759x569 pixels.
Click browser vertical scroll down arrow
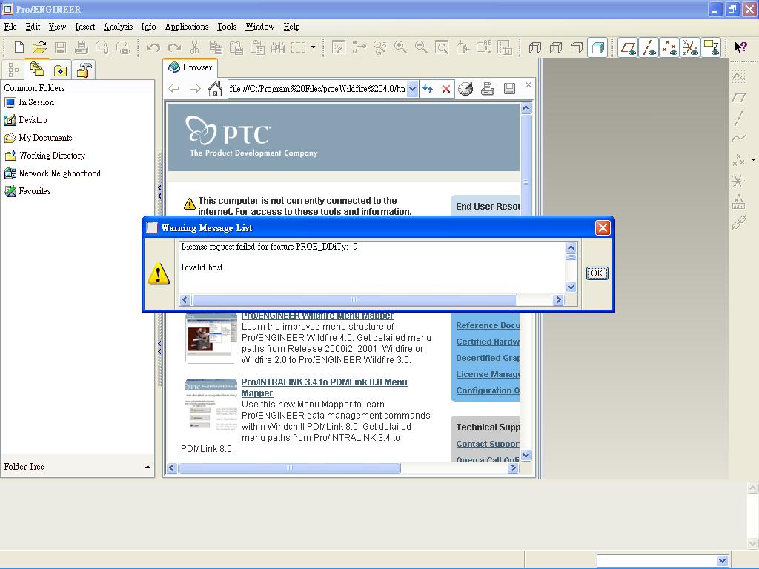526,456
